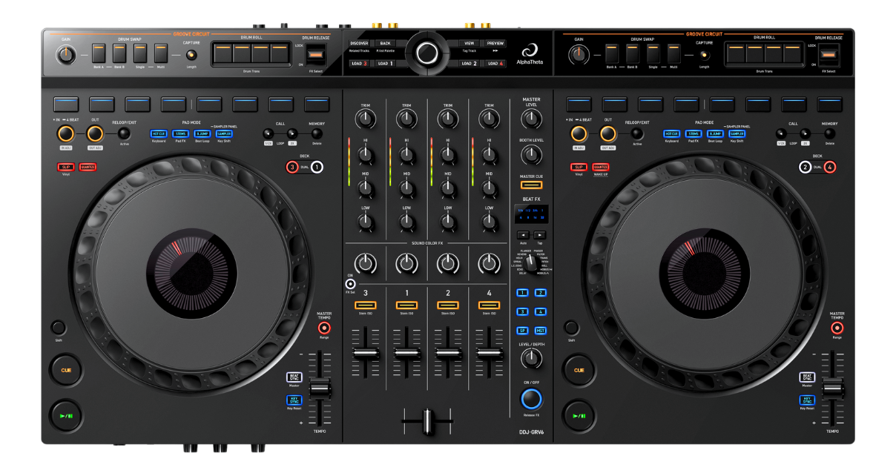Click the BACK button in browse section
The height and width of the screenshot is (476, 896).
point(385,44)
